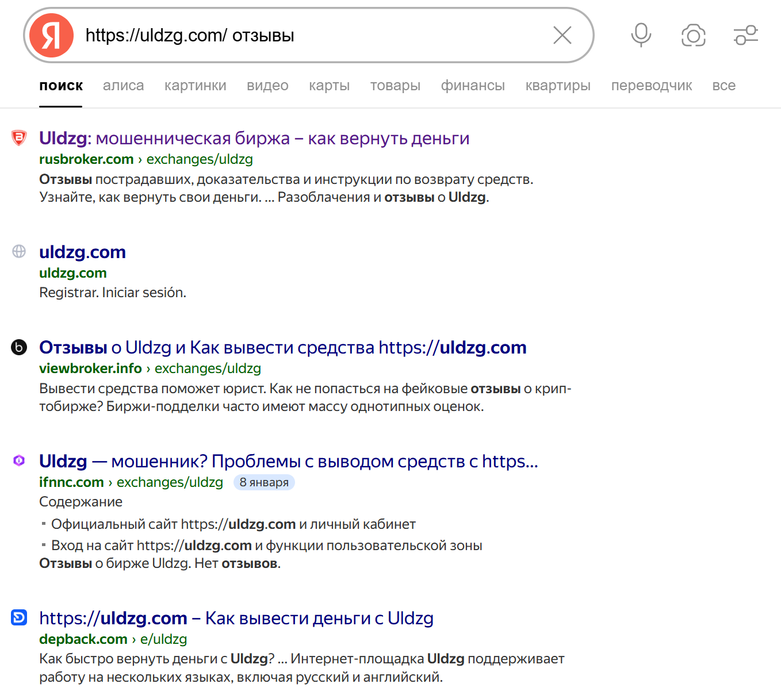Click the rusbroker.com shield favicon
The height and width of the screenshot is (699, 781).
click(x=19, y=138)
